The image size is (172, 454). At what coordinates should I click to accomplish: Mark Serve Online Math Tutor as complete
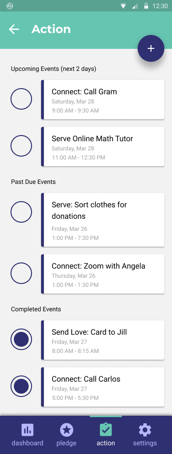(21, 146)
